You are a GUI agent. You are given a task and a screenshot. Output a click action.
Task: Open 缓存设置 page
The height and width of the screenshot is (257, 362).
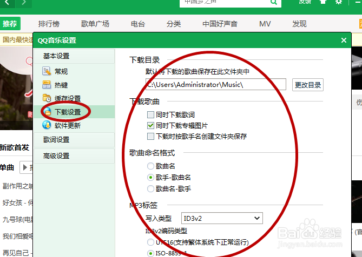coord(68,99)
